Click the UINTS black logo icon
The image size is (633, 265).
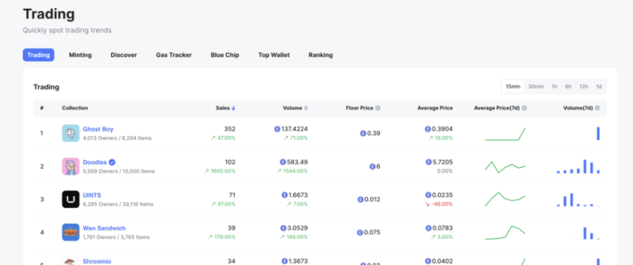coord(71,200)
